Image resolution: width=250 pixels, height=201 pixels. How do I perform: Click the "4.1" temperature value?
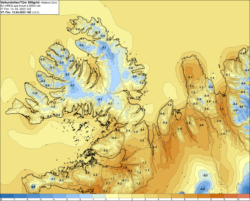190,77
